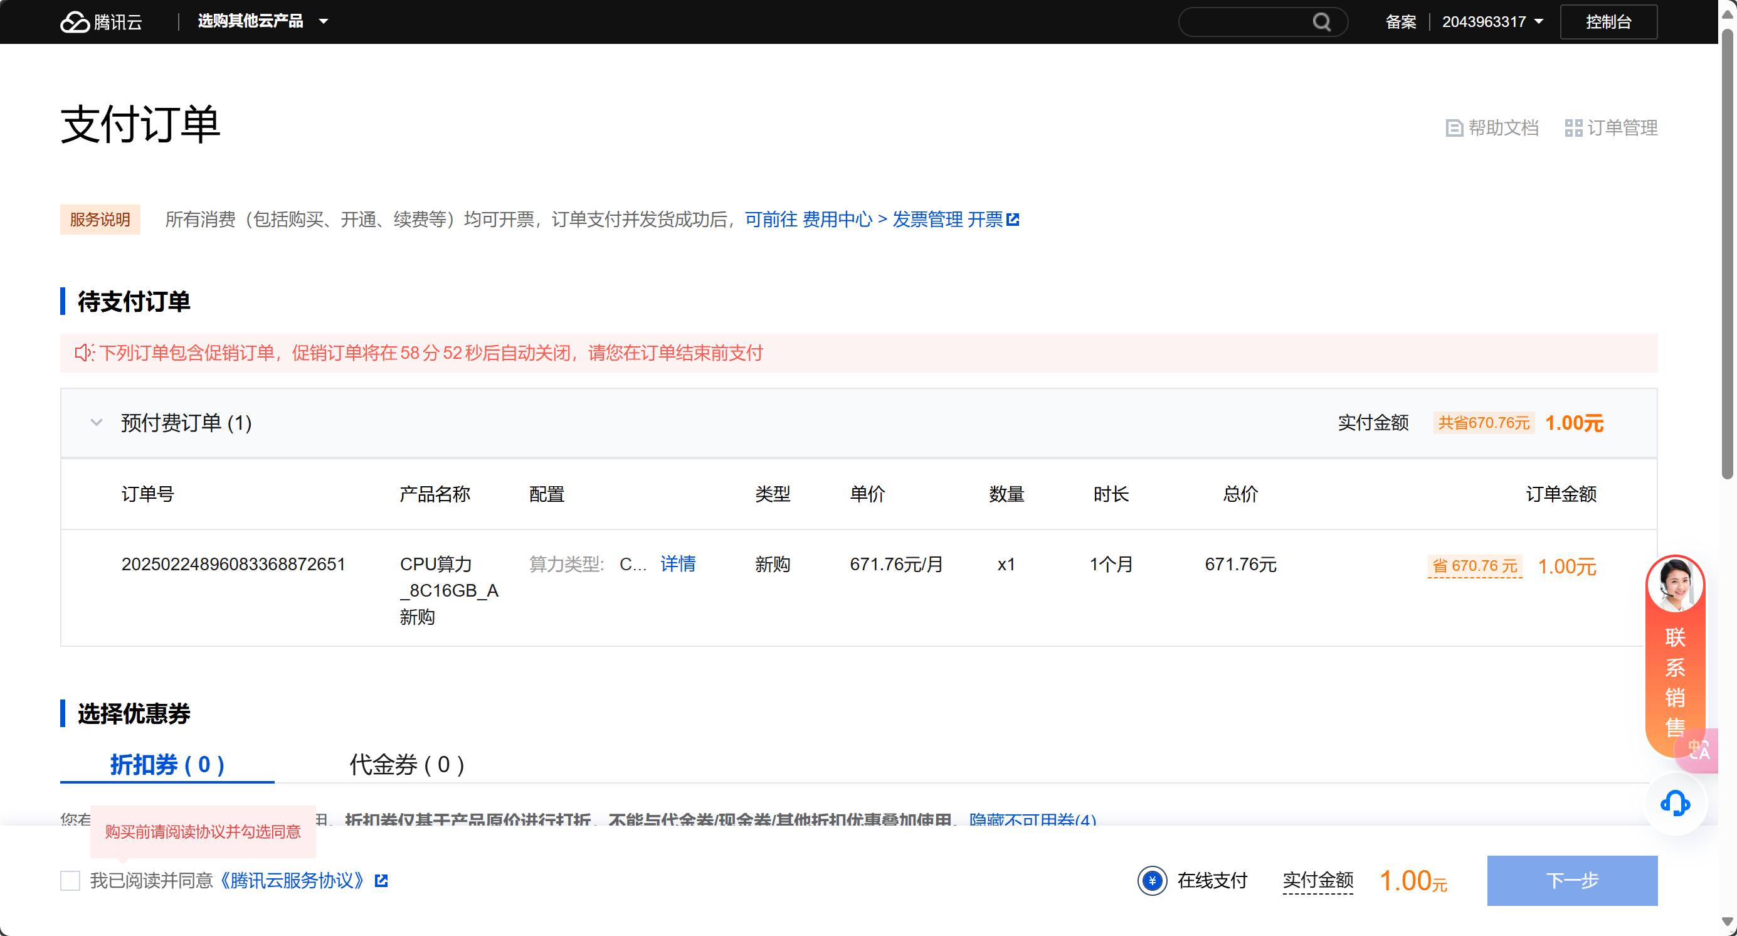The width and height of the screenshot is (1737, 936).
Task: Select the 在线支付 payment radio option
Action: point(1152,880)
